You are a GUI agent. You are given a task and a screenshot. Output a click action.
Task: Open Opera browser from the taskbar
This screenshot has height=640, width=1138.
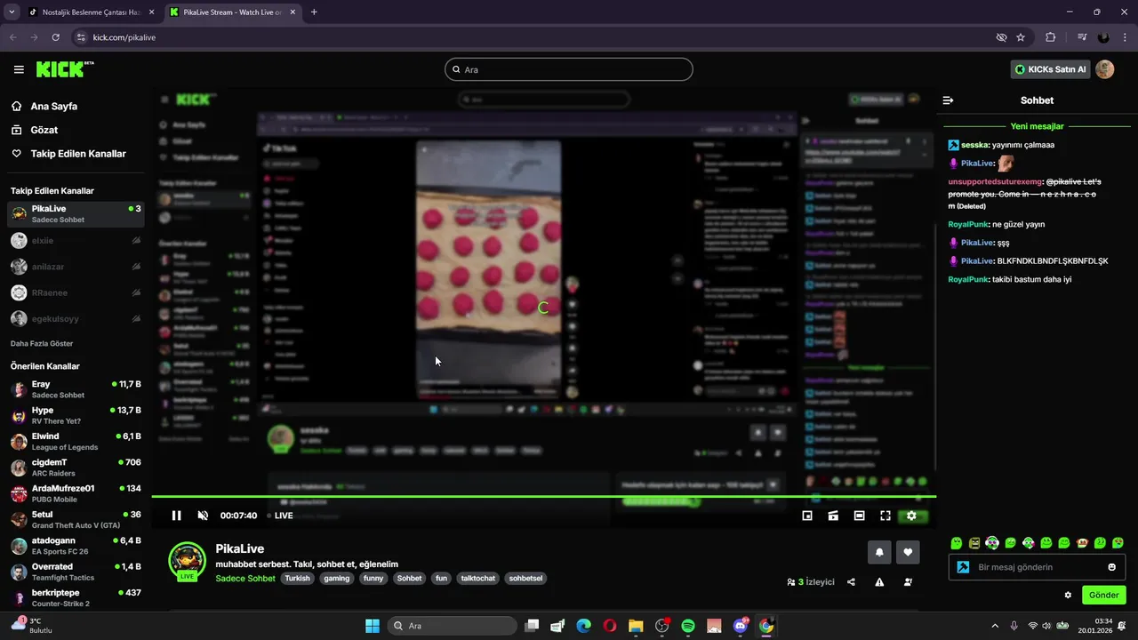(x=610, y=626)
